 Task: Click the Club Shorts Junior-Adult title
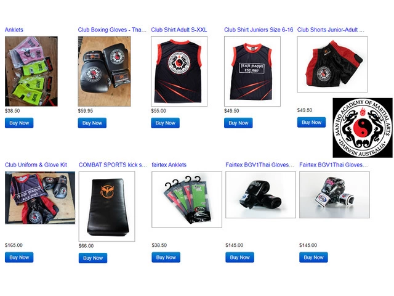click(x=331, y=30)
